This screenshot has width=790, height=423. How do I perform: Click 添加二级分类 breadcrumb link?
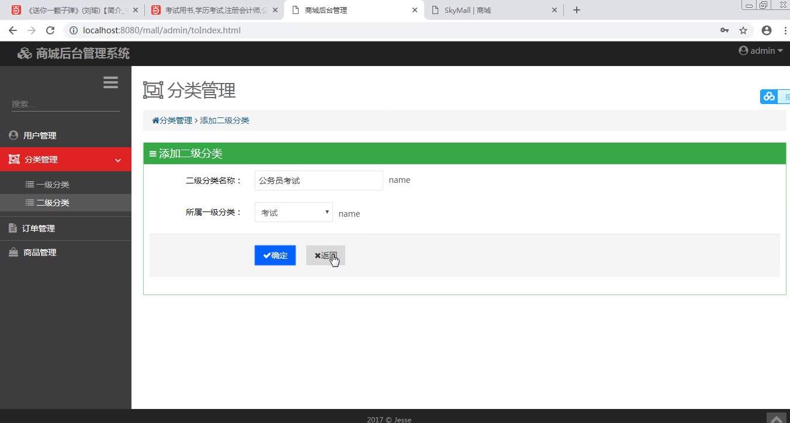tap(224, 120)
